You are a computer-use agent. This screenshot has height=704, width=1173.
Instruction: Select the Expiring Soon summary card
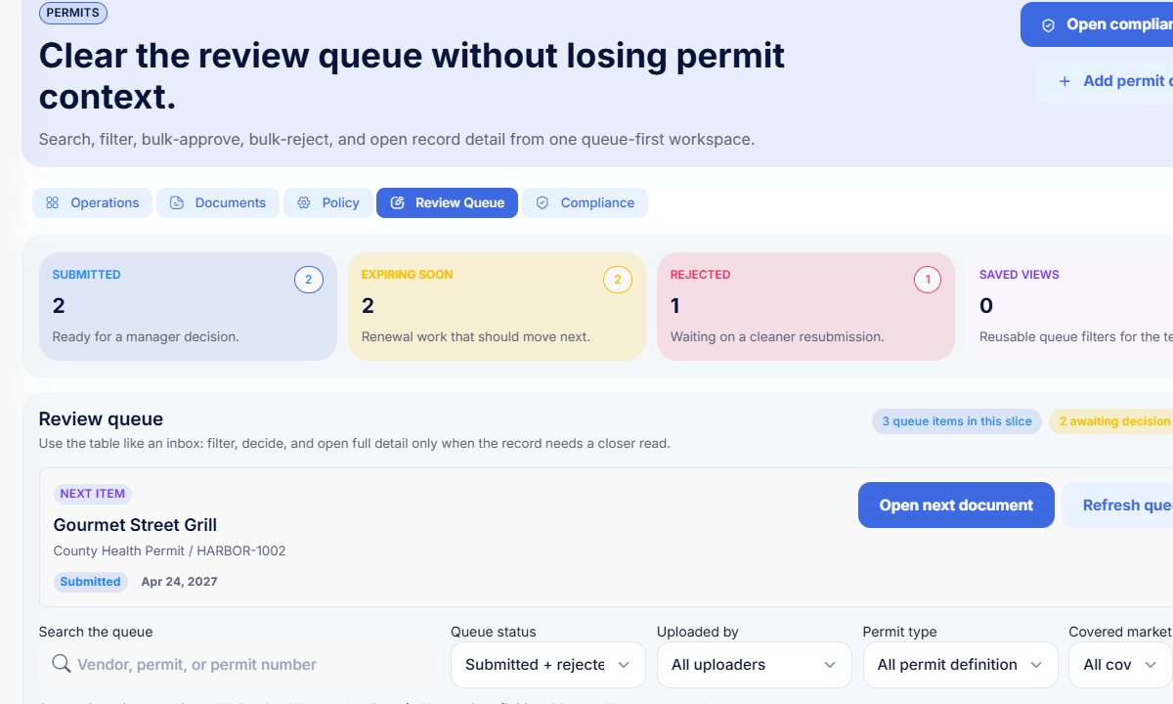[x=497, y=306]
